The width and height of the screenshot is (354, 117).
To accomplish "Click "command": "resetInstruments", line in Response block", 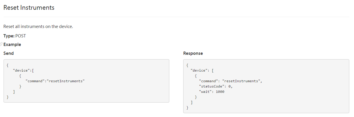I will coord(230,81).
